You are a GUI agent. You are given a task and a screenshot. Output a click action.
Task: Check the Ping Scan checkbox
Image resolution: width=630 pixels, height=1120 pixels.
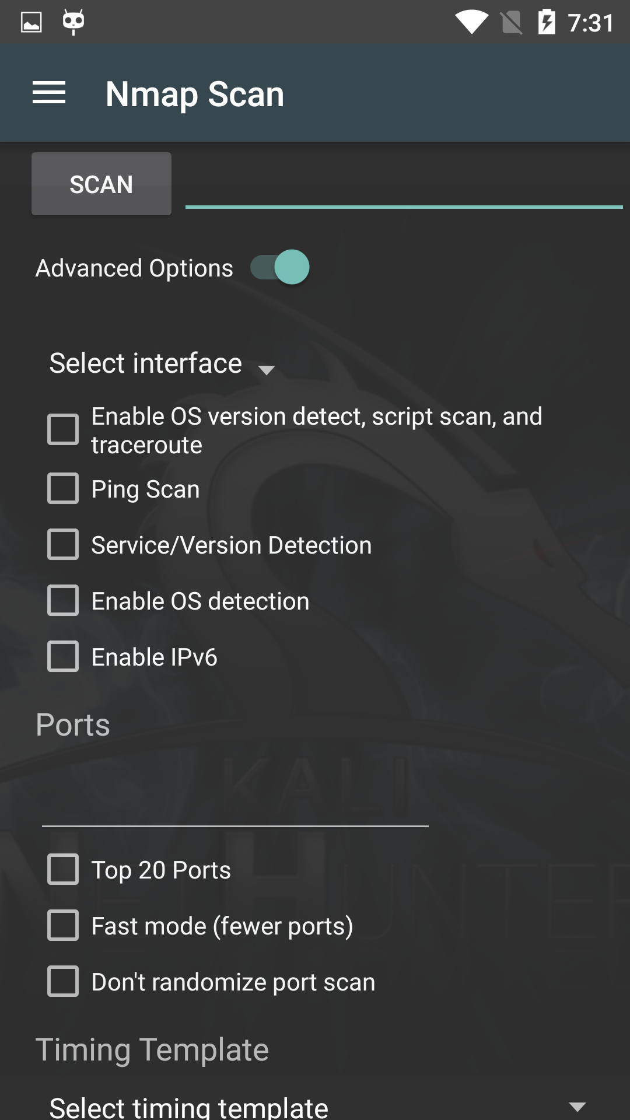[x=63, y=488]
